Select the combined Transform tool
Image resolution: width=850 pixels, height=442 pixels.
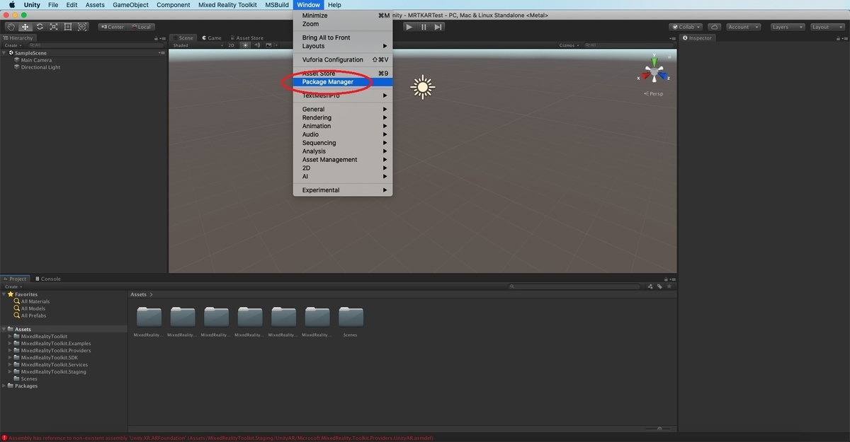tap(82, 27)
